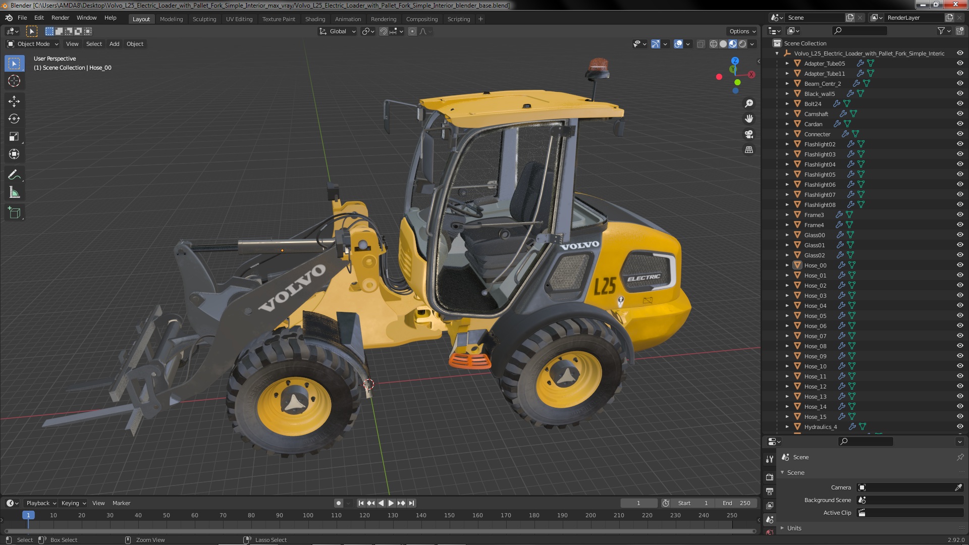Switch to rendered viewport shading
The width and height of the screenshot is (969, 545).
(742, 44)
